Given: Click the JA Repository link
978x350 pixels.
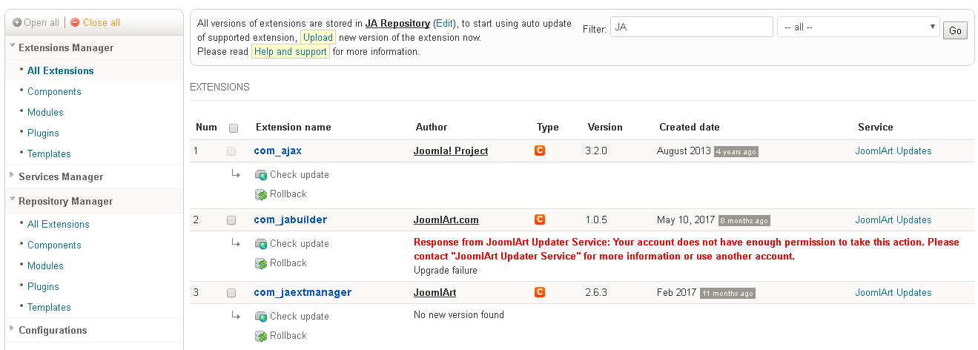Looking at the screenshot, I should click(397, 24).
